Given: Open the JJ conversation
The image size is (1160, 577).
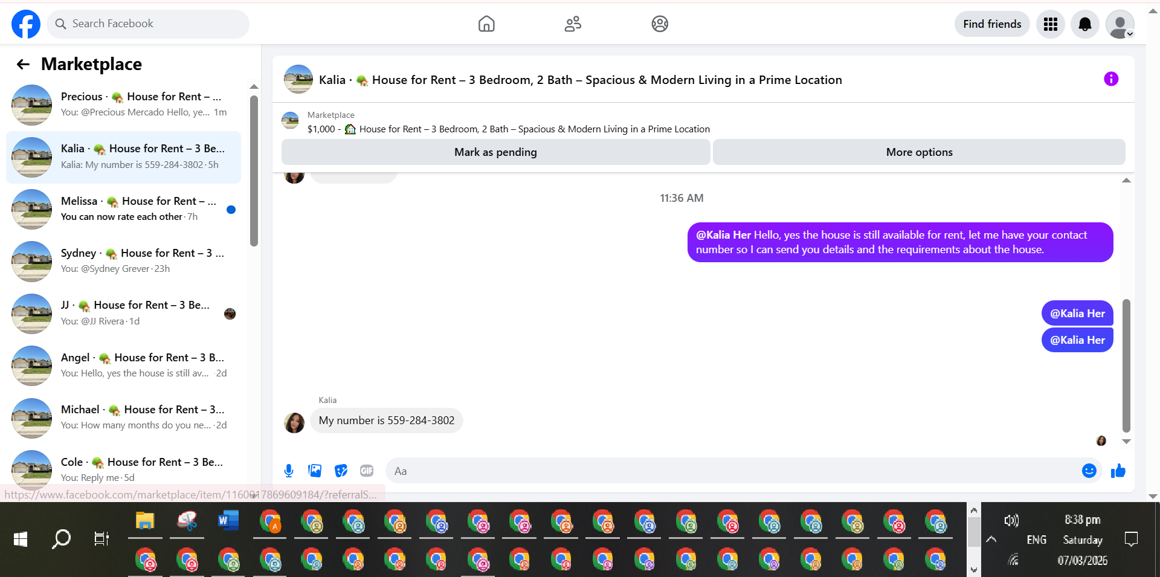Looking at the screenshot, I should point(123,314).
